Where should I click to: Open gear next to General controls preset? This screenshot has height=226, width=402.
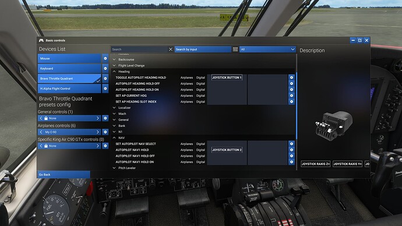pyautogui.click(x=105, y=118)
